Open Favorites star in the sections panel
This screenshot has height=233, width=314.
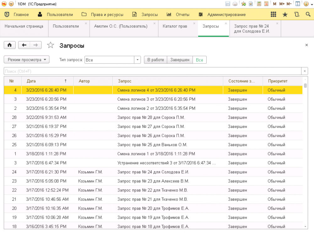(x=285, y=14)
